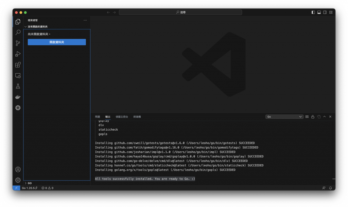Clear the output panel contents
The image size is (348, 207).
click(x=307, y=117)
